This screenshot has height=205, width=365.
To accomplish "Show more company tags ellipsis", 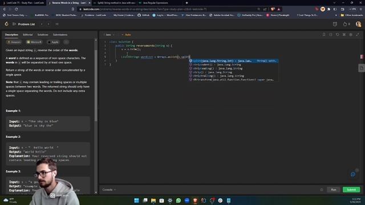I will click(66, 42).
